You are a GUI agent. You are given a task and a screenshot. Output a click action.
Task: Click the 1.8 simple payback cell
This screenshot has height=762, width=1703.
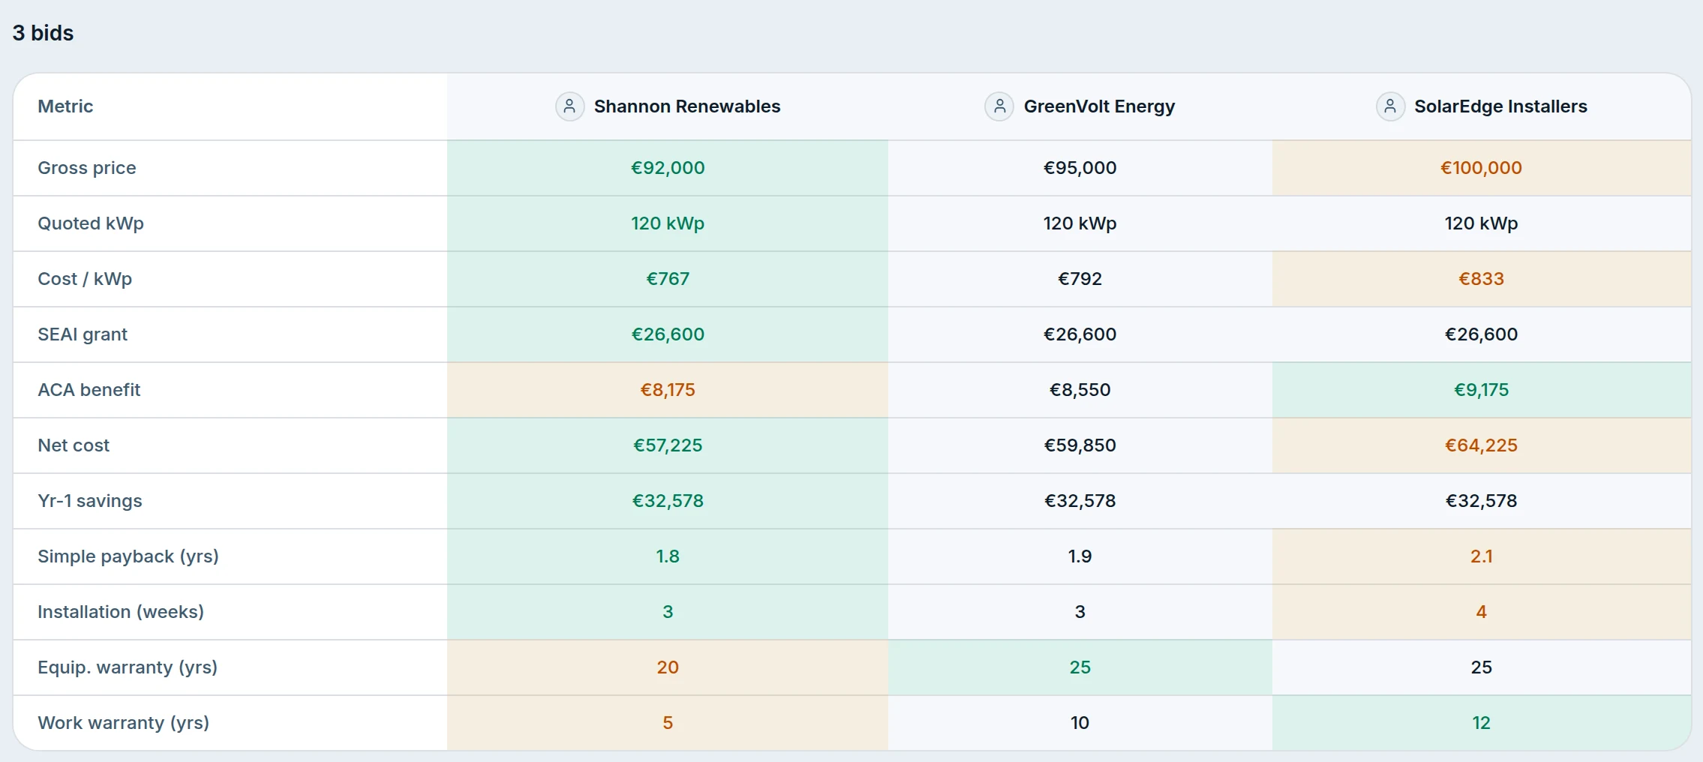pyautogui.click(x=668, y=556)
